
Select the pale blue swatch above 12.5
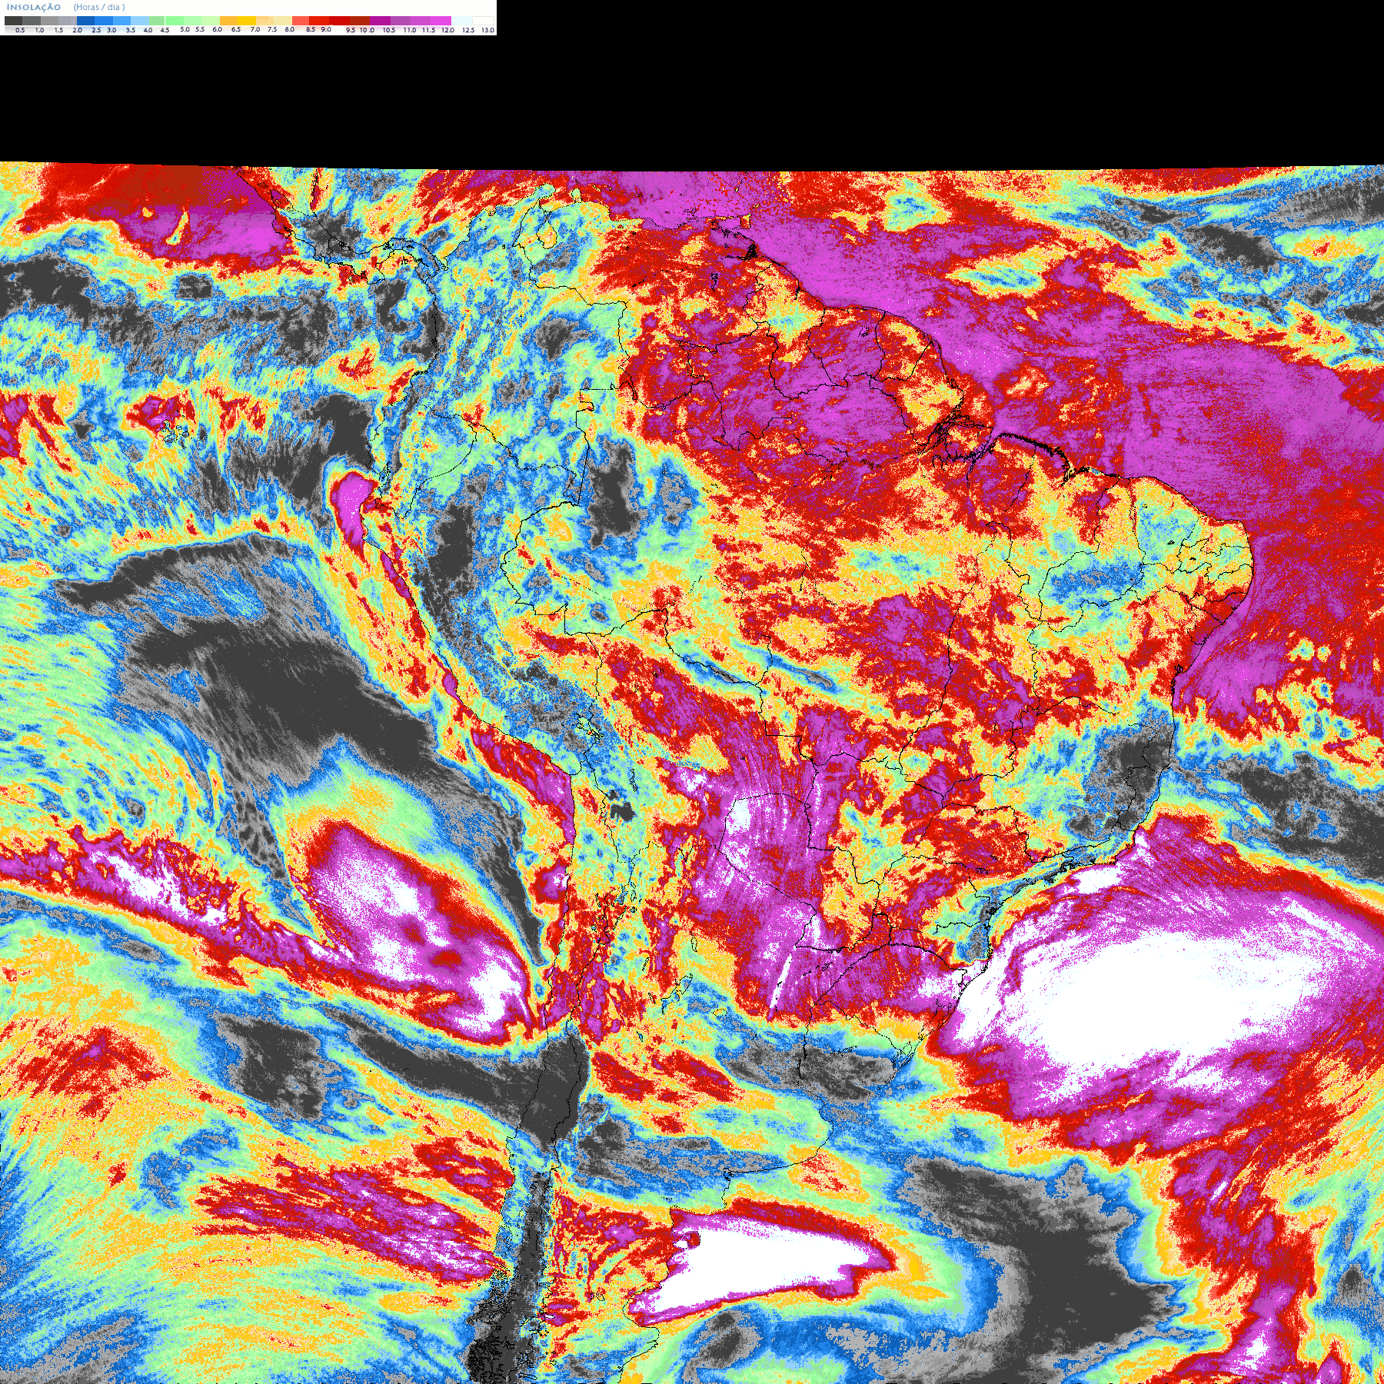461,21
